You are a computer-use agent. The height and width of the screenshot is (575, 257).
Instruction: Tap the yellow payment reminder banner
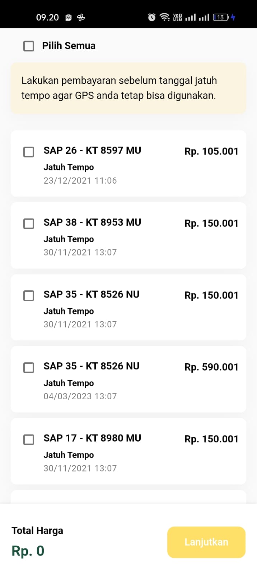coord(128,88)
